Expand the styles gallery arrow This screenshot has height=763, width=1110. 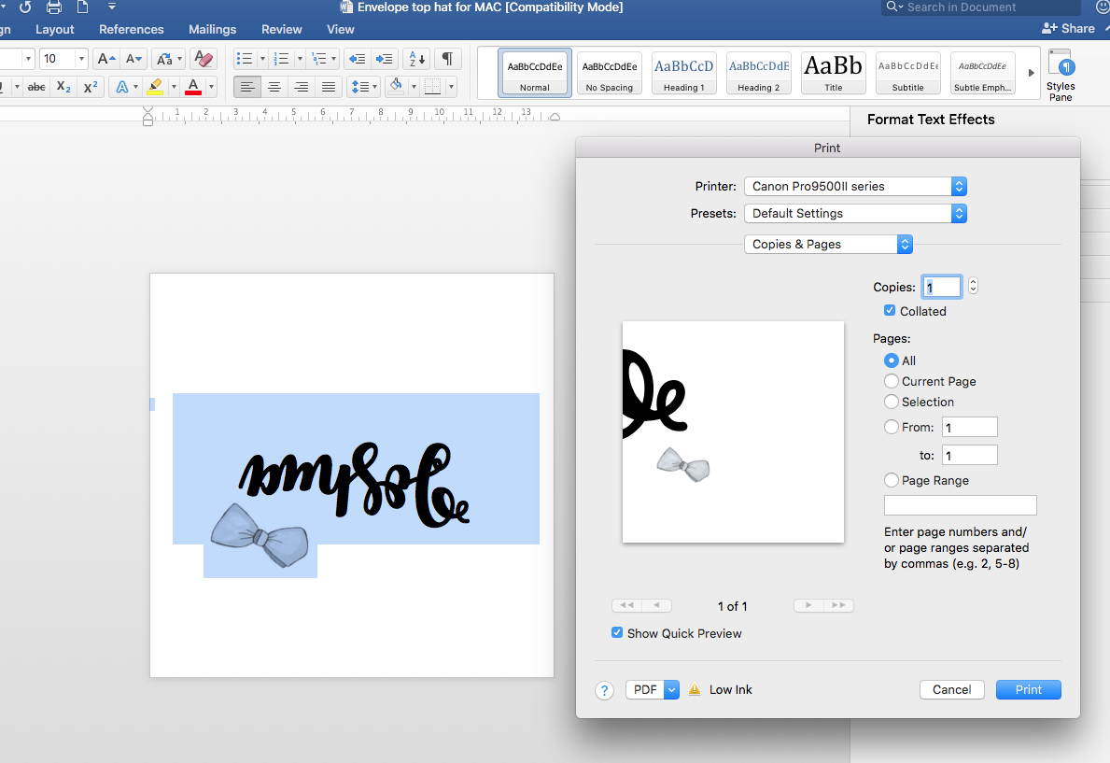click(x=1031, y=73)
